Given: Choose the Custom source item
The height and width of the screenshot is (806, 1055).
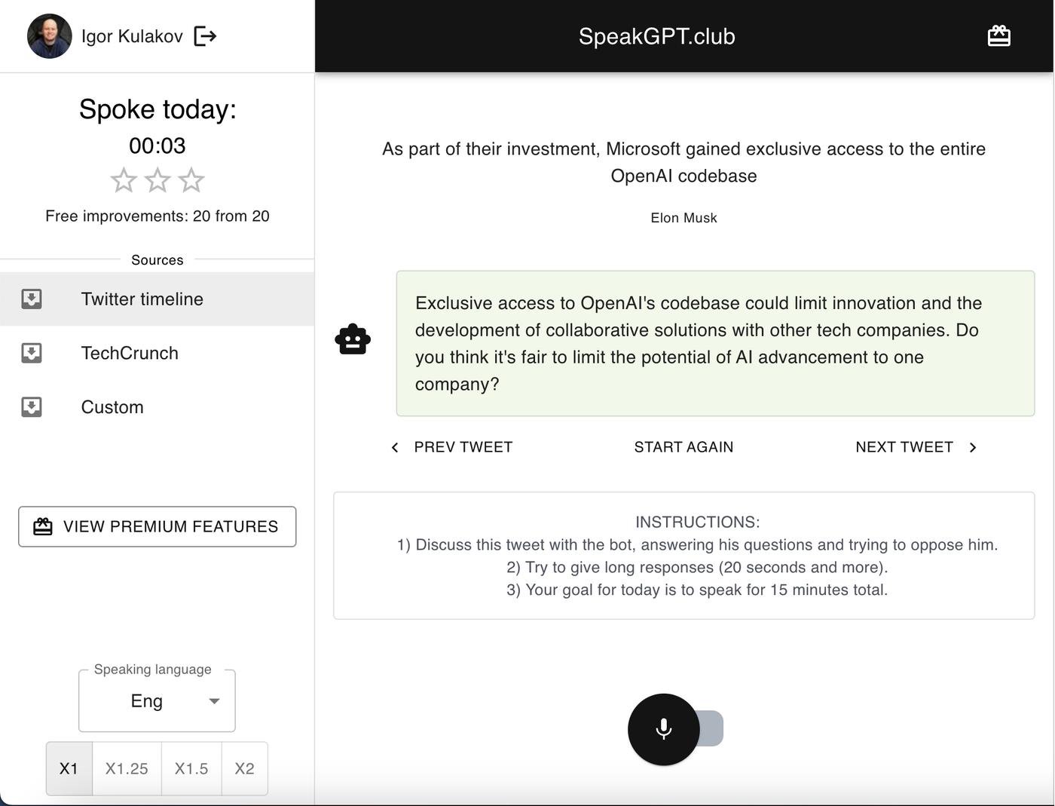Looking at the screenshot, I should point(112,408).
